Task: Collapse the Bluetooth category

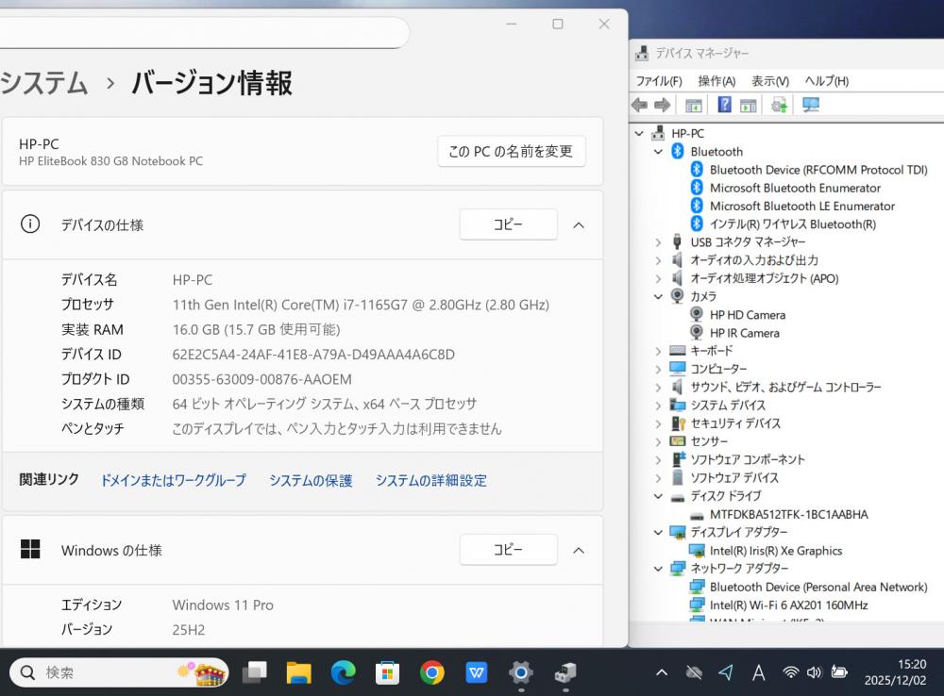Action: [x=658, y=152]
